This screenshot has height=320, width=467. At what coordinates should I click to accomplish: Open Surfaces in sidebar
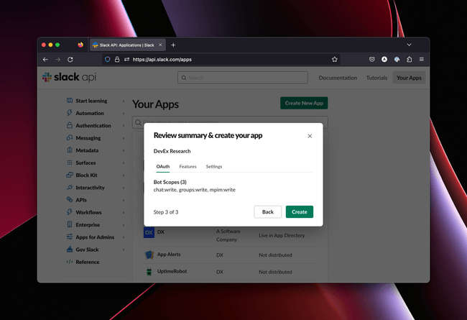click(x=85, y=163)
